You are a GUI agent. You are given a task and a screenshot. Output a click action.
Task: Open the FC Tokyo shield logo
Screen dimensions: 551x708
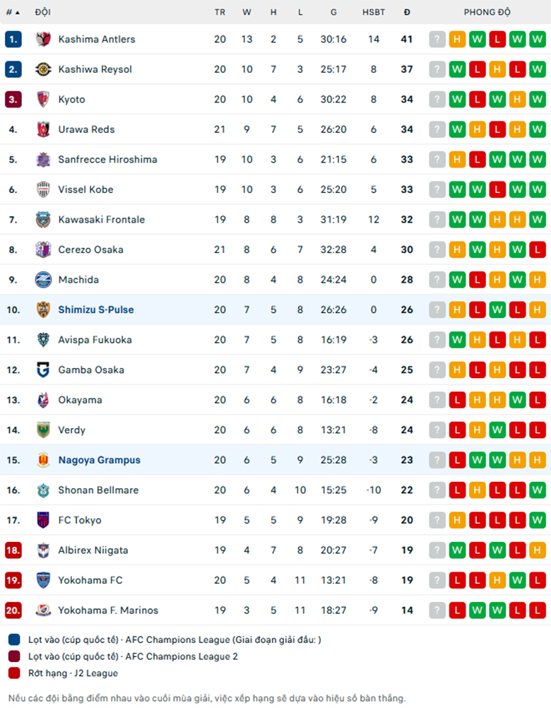[43, 520]
